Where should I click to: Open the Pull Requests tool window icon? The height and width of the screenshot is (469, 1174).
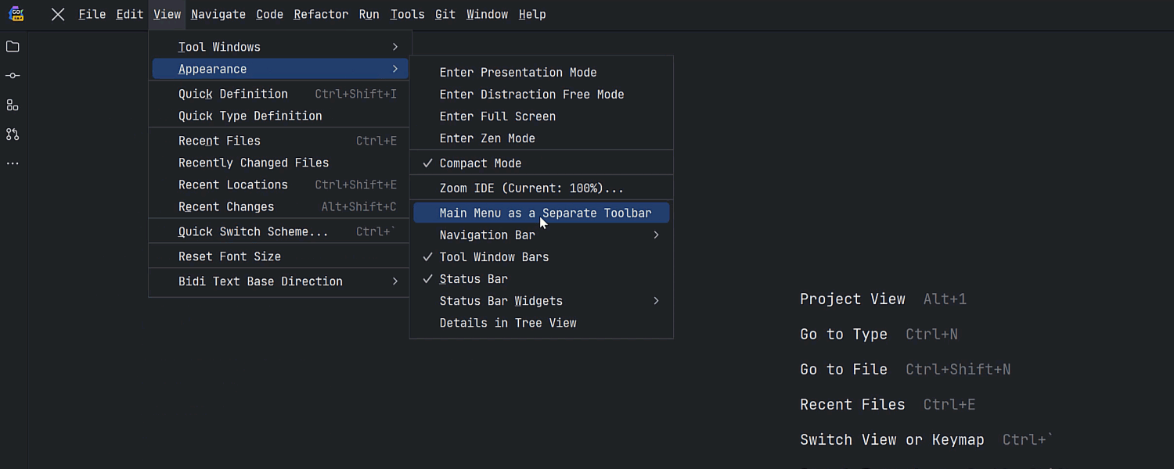[x=13, y=134]
